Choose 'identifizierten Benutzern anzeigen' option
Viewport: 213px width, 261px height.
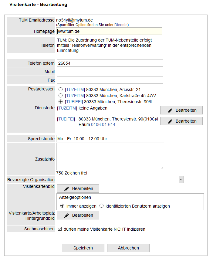102,206
